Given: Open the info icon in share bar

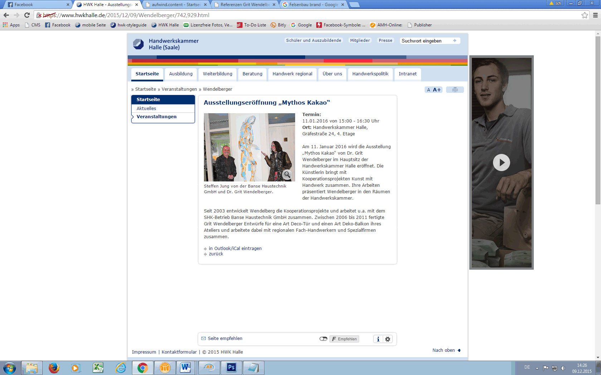Looking at the screenshot, I should (378, 339).
